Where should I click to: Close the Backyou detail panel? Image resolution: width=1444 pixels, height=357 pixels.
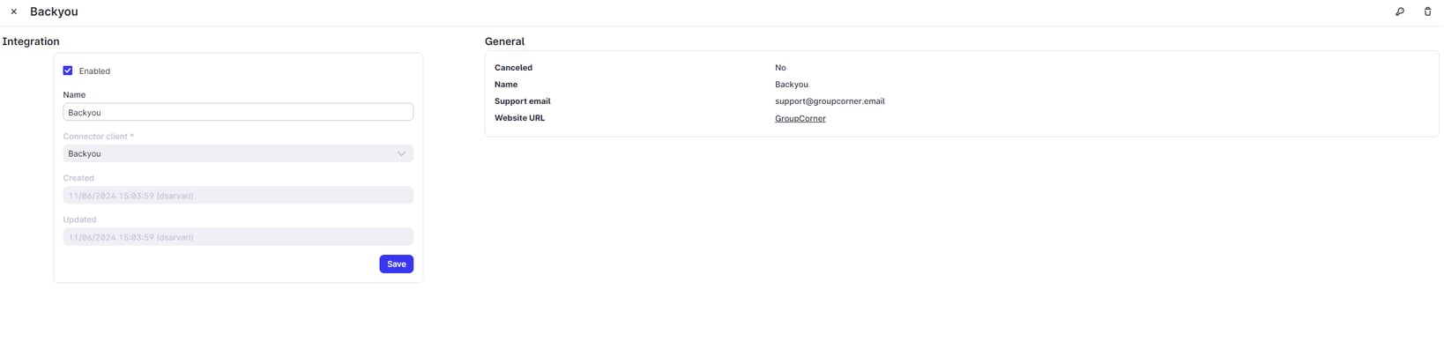pos(14,11)
